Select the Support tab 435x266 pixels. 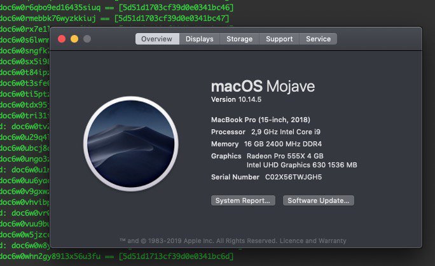tap(279, 39)
